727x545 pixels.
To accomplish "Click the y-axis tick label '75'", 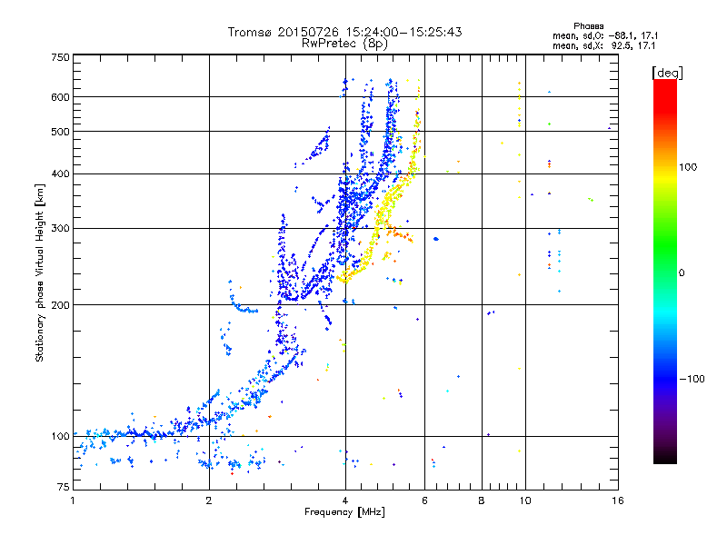I will [x=64, y=487].
